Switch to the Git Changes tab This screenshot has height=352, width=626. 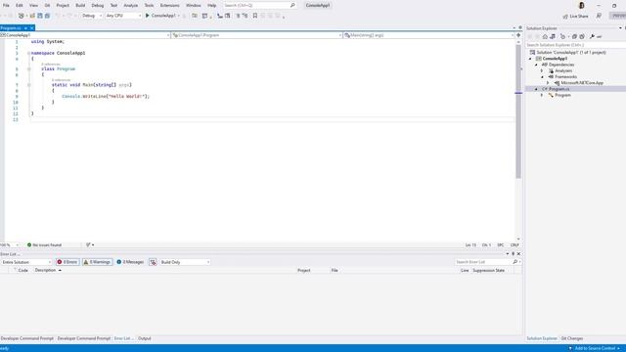[x=571, y=338]
